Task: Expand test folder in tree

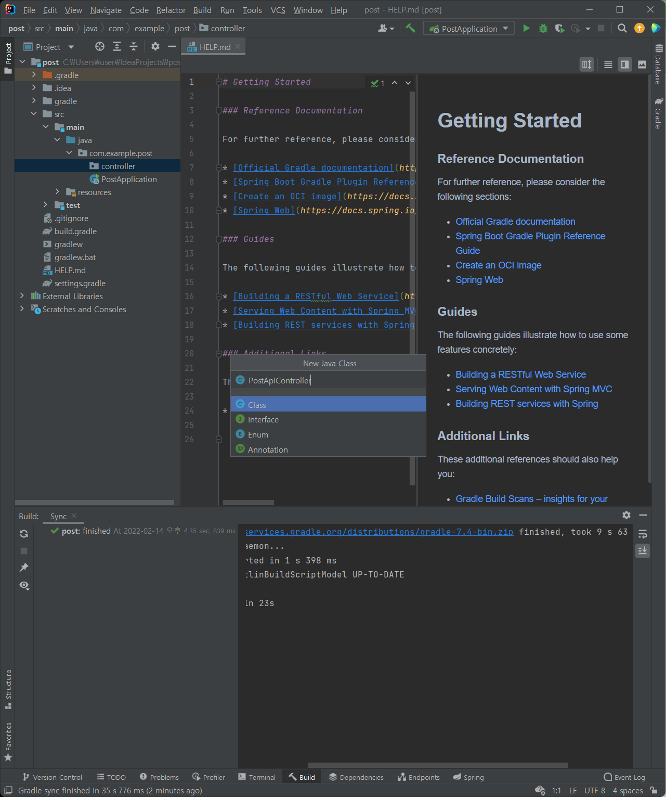Action: (46, 205)
